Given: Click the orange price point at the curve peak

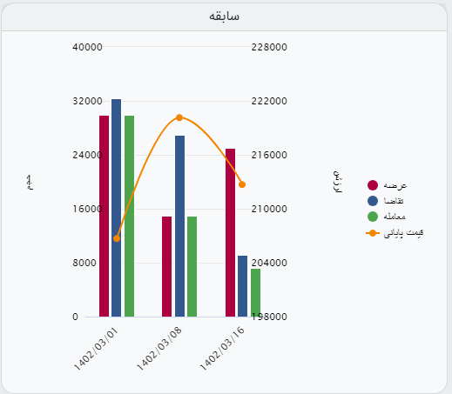Looking at the screenshot, I should (179, 117).
